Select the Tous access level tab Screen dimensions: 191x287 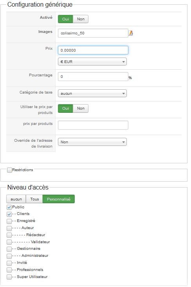click(x=34, y=199)
